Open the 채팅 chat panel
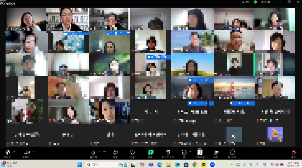302x168 pixels. 115,154
